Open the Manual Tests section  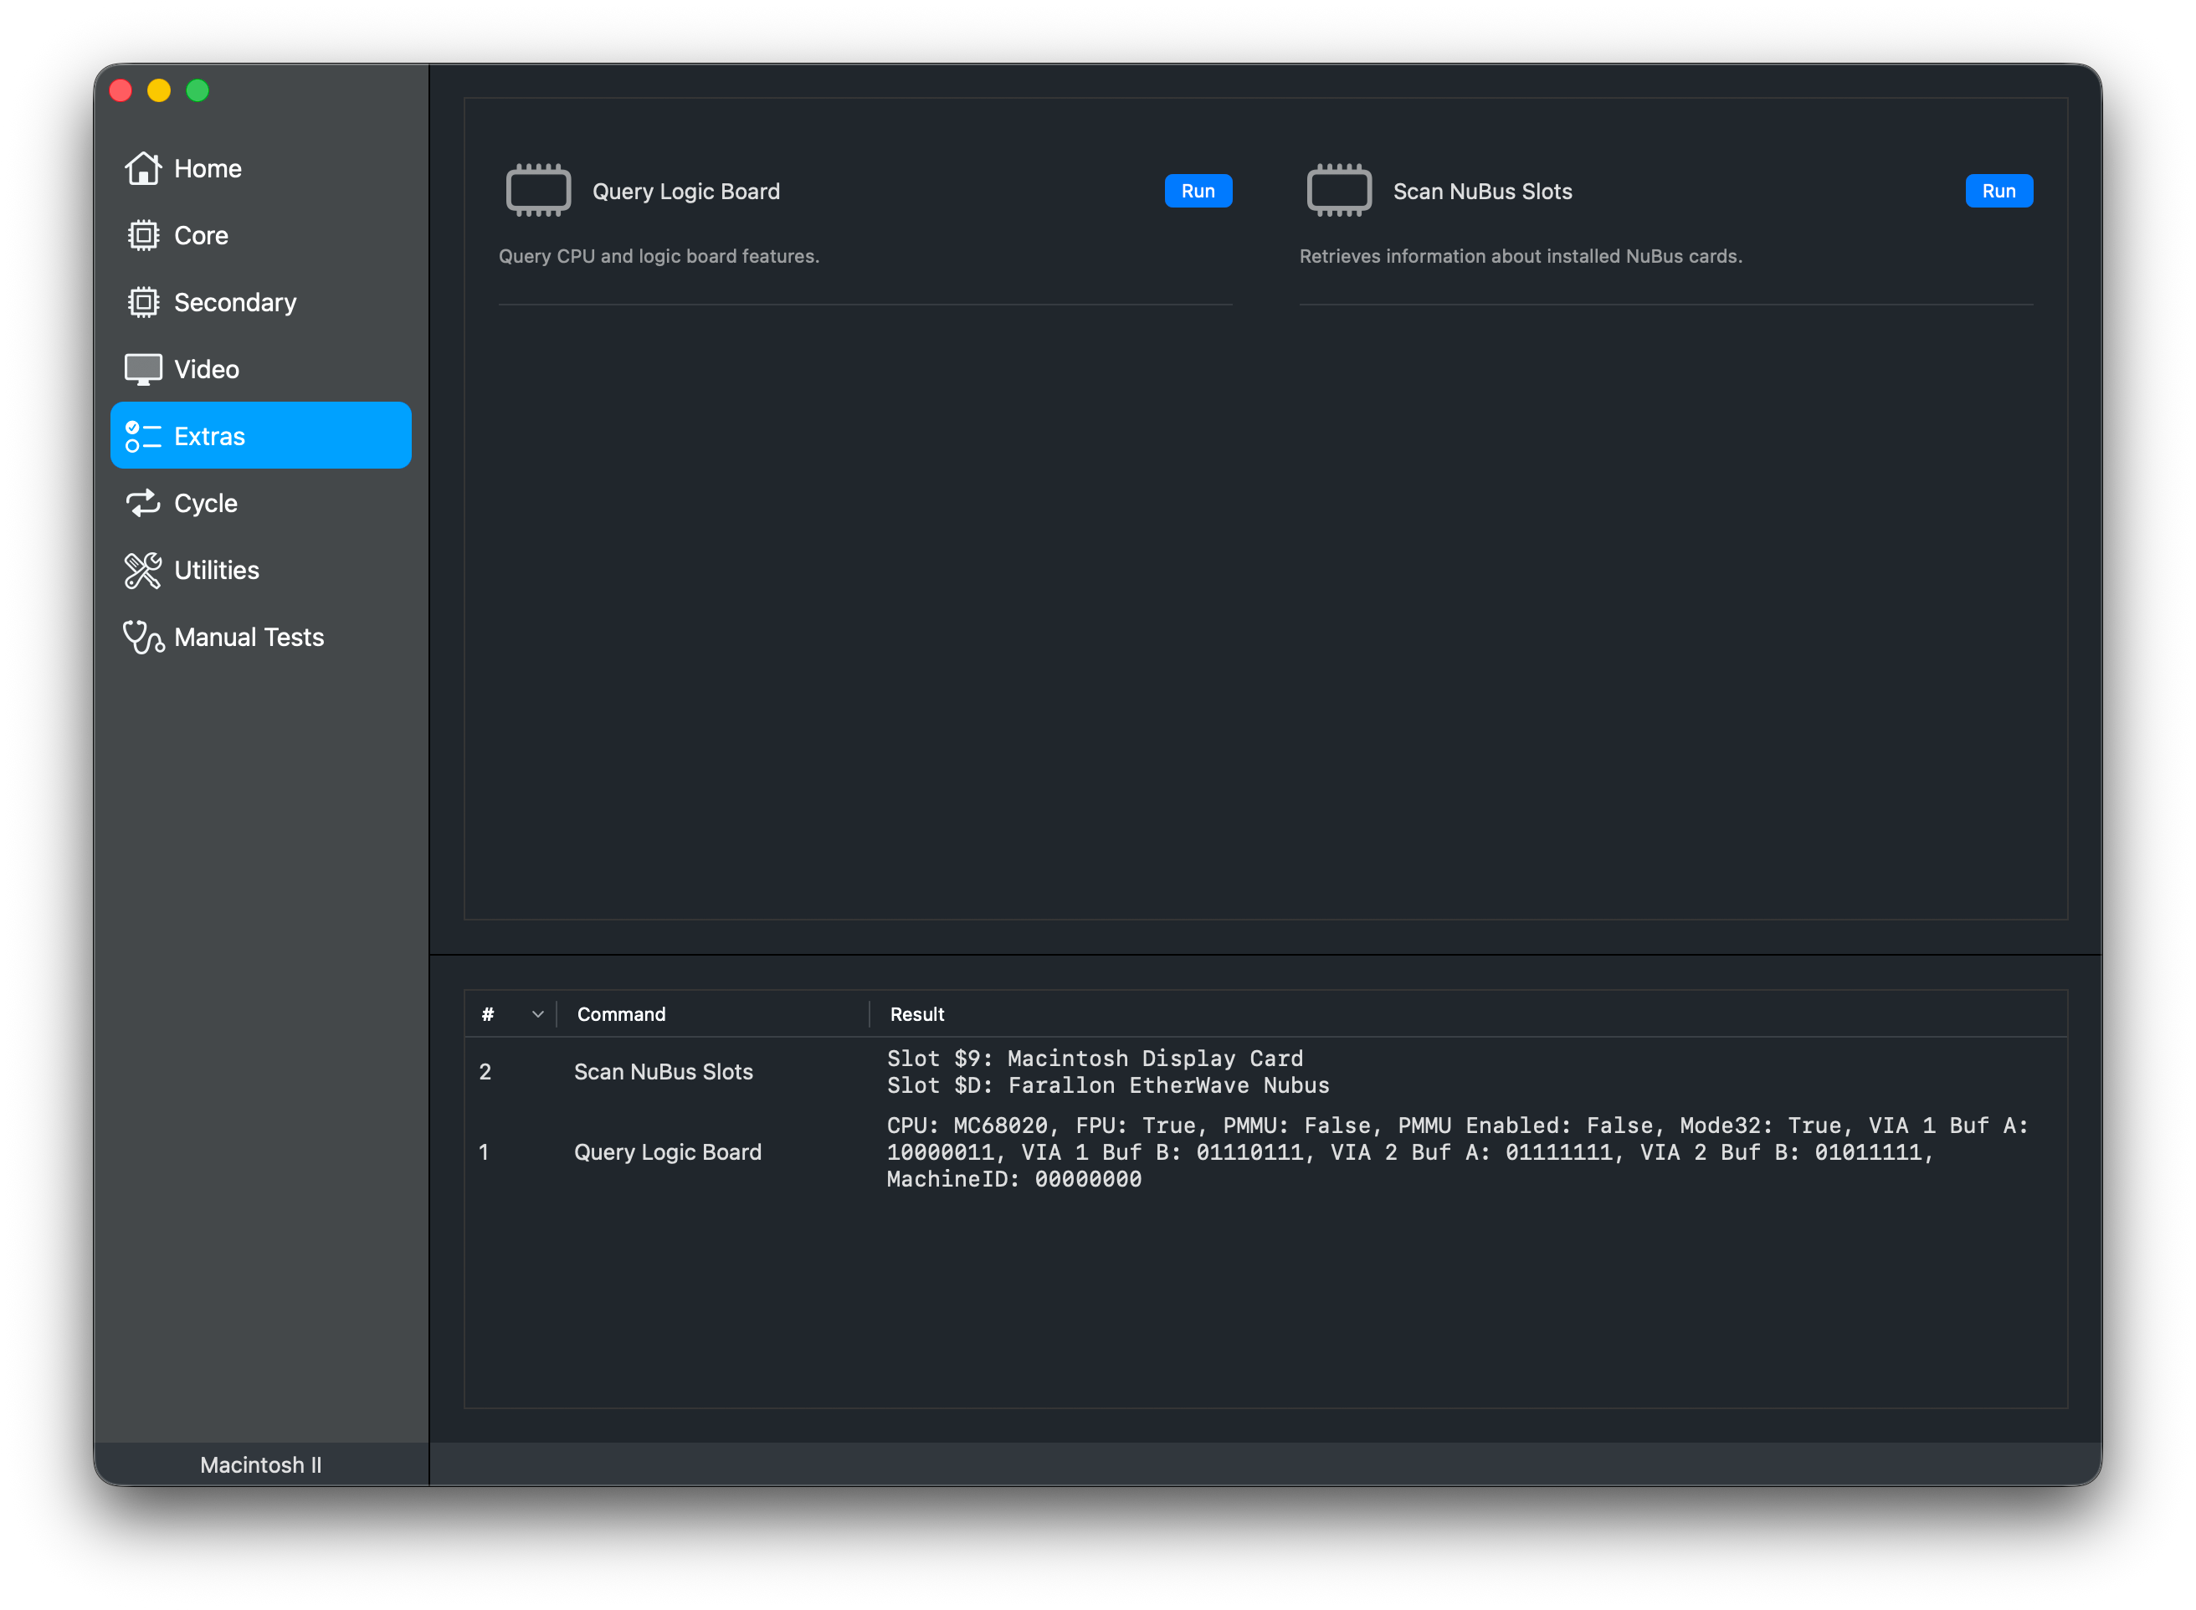[x=249, y=638]
